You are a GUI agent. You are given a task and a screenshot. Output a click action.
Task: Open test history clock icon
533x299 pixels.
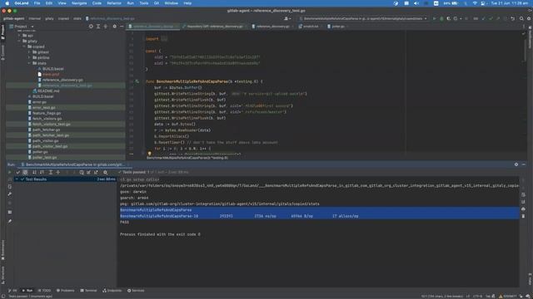pyautogui.click(x=82, y=172)
